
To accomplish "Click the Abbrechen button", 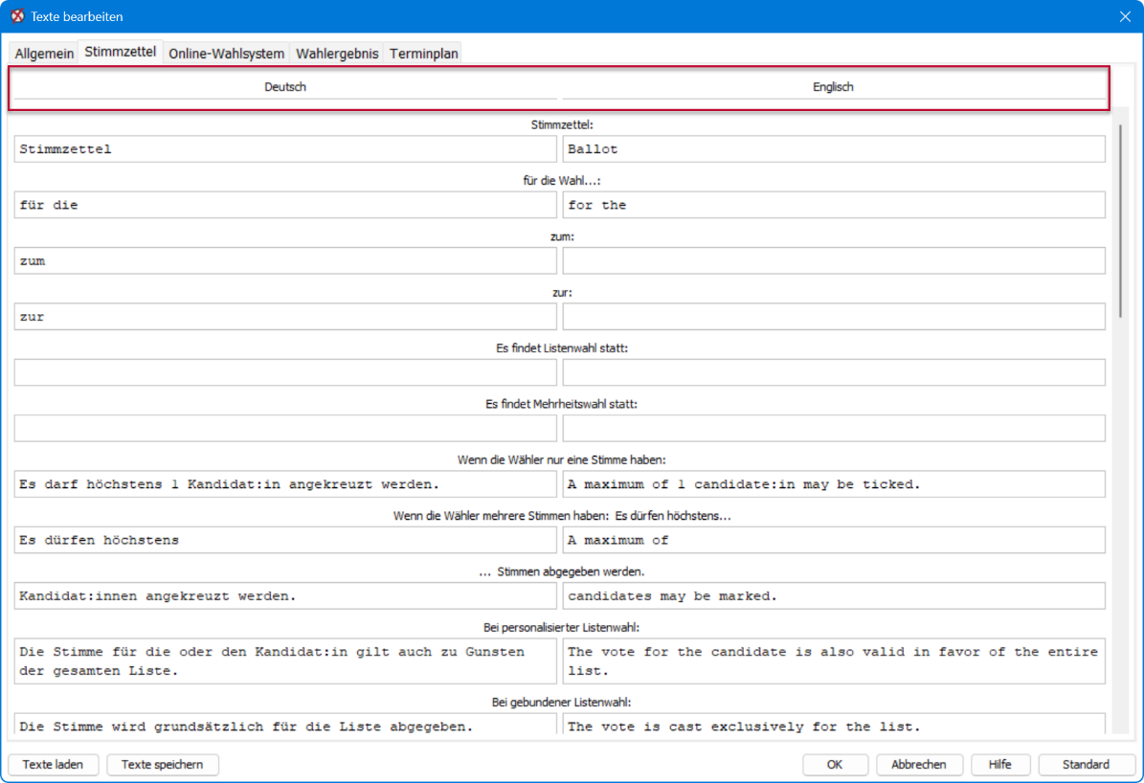I will point(919,764).
